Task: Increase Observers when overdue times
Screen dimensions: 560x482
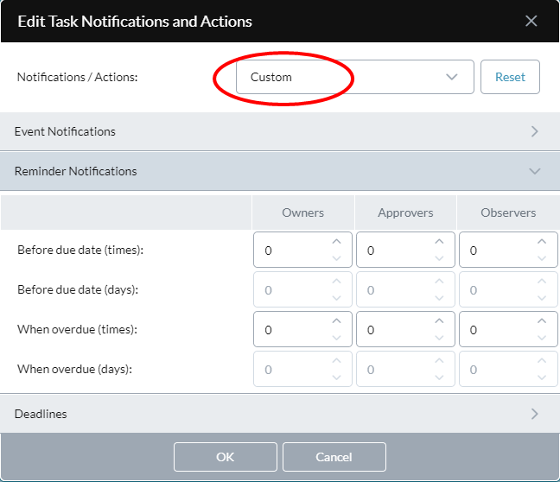Action: (x=542, y=321)
